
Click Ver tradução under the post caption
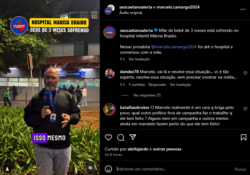pos(139,59)
